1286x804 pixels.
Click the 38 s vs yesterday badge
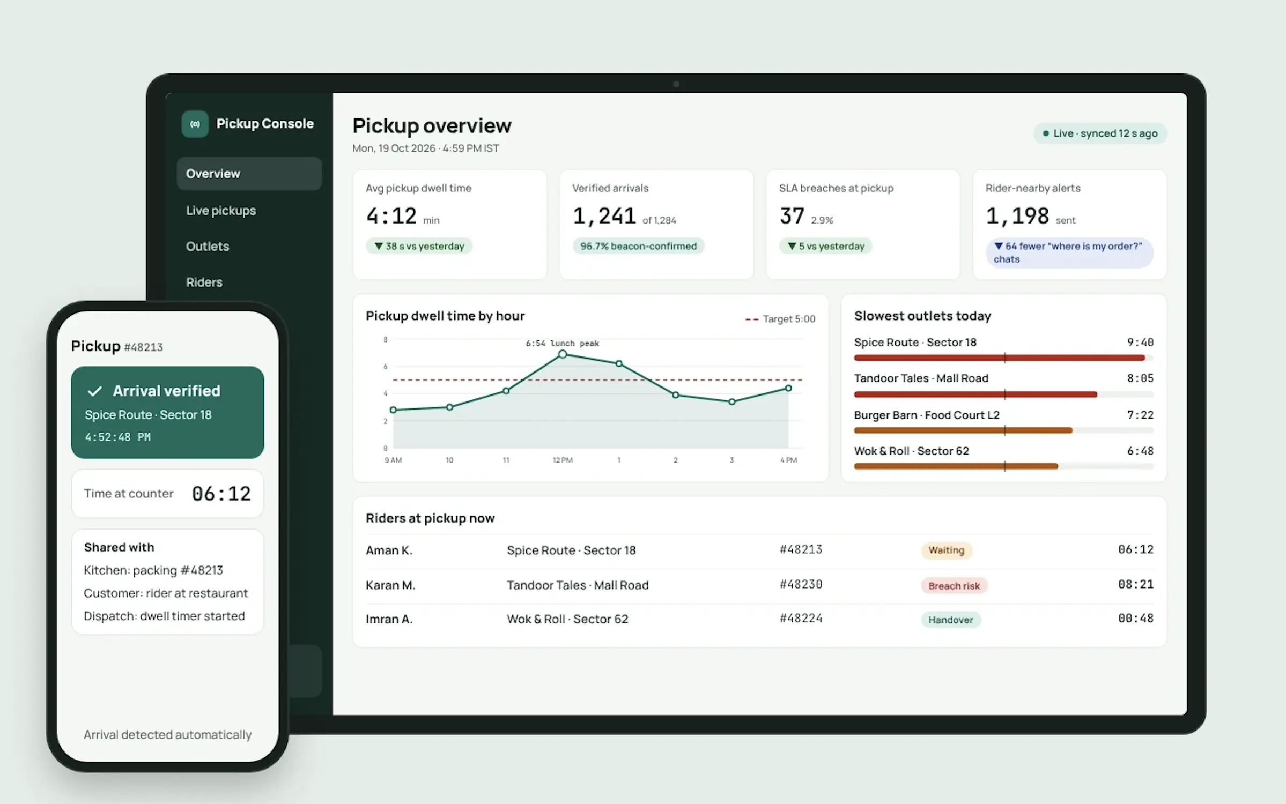419,246
